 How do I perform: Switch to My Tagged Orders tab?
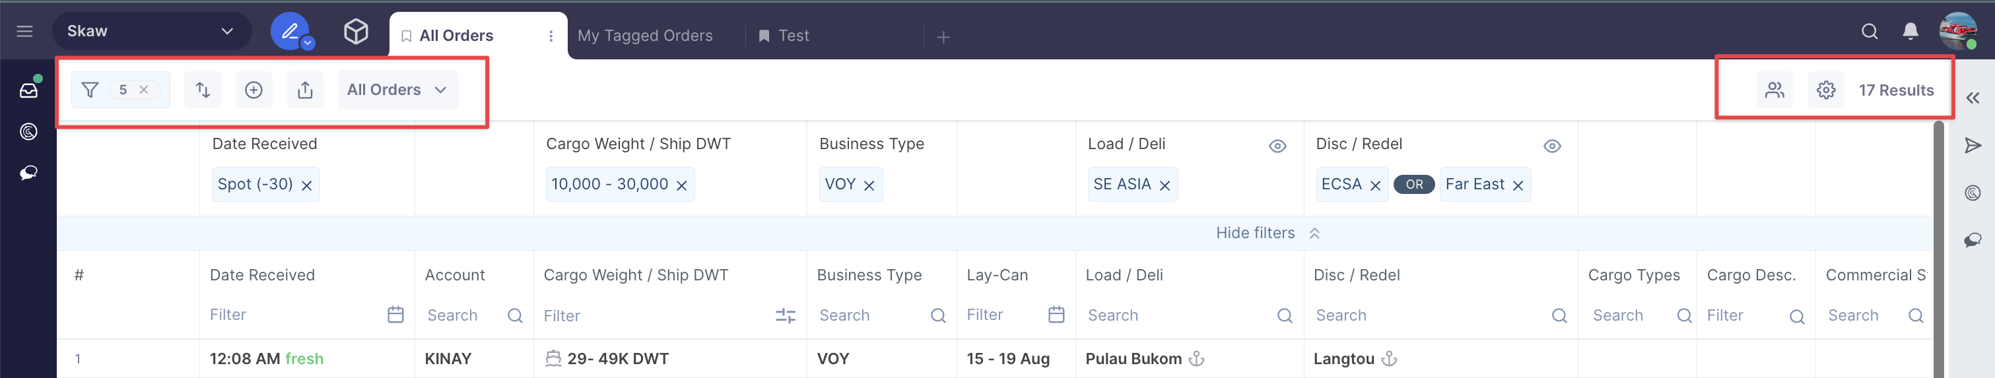[644, 36]
